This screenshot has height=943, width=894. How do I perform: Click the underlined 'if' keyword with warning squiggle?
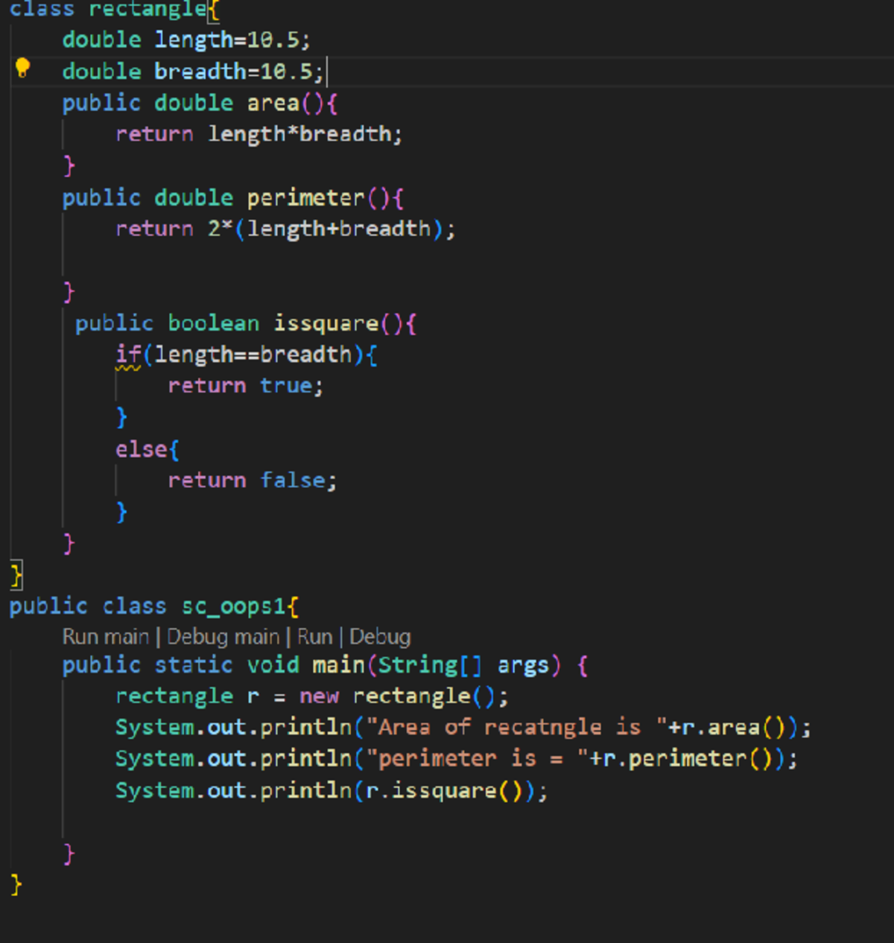point(128,355)
